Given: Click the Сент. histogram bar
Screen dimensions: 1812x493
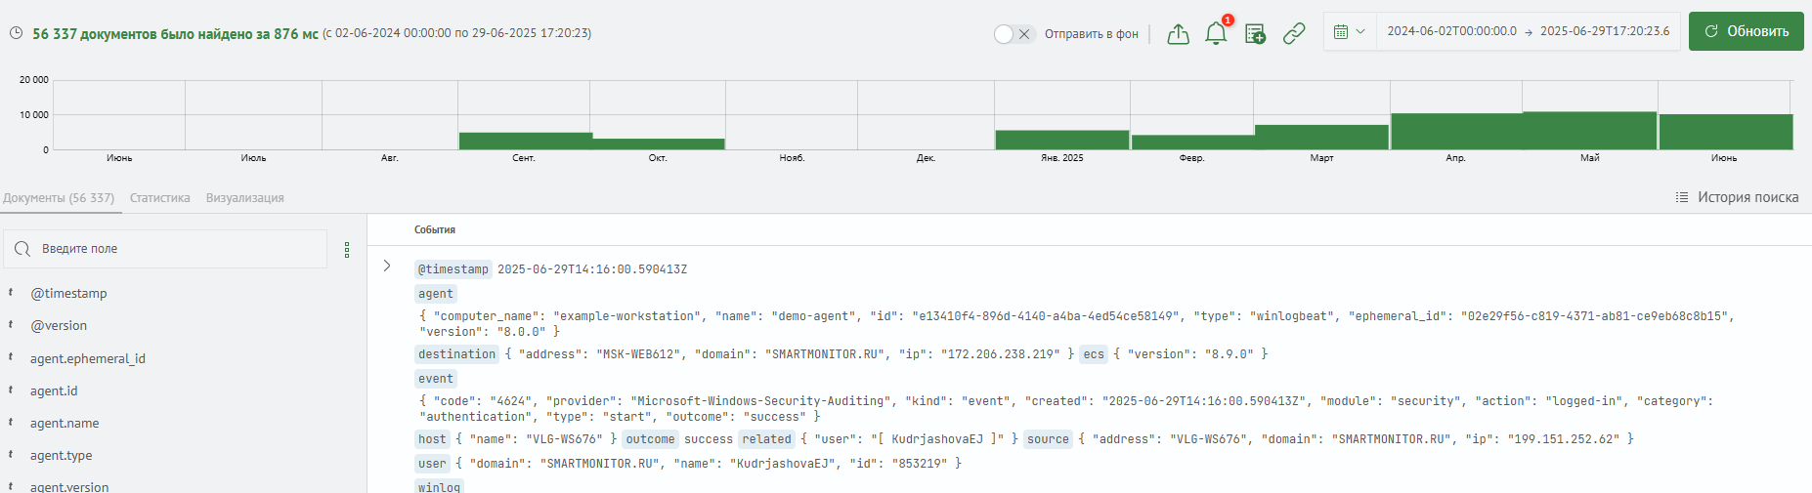Looking at the screenshot, I should click(525, 141).
